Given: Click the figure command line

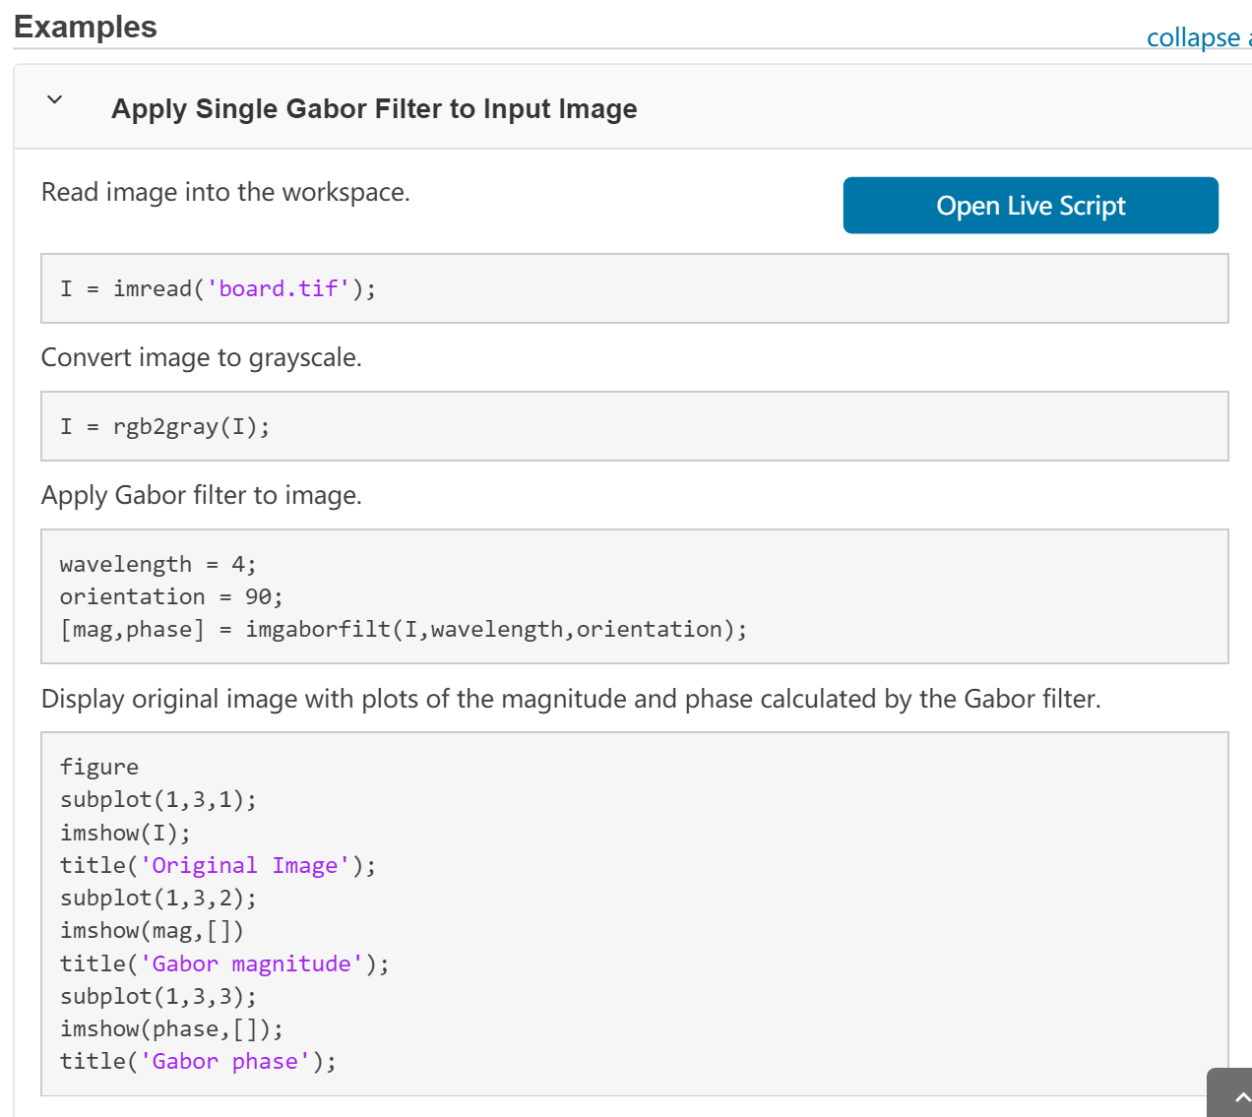Looking at the screenshot, I should tap(99, 767).
